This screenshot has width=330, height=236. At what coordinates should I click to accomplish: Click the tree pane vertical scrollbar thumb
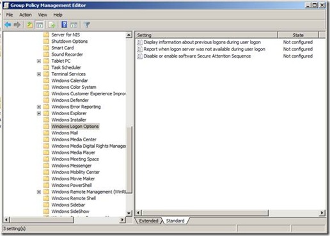(129, 160)
